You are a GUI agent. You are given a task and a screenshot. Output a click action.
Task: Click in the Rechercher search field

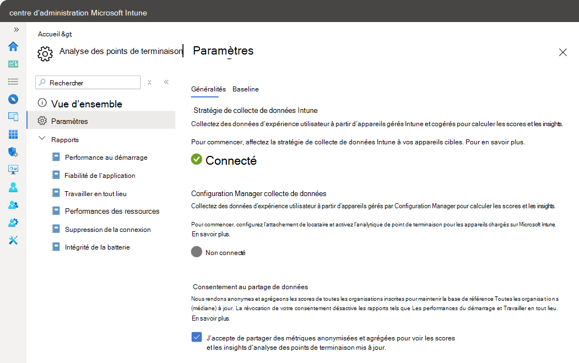pyautogui.click(x=88, y=82)
